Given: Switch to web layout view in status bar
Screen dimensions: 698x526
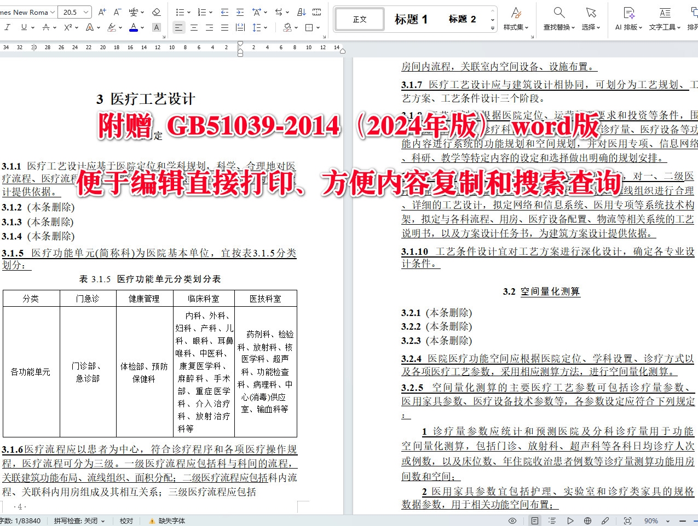Looking at the screenshot, I should tap(587, 521).
